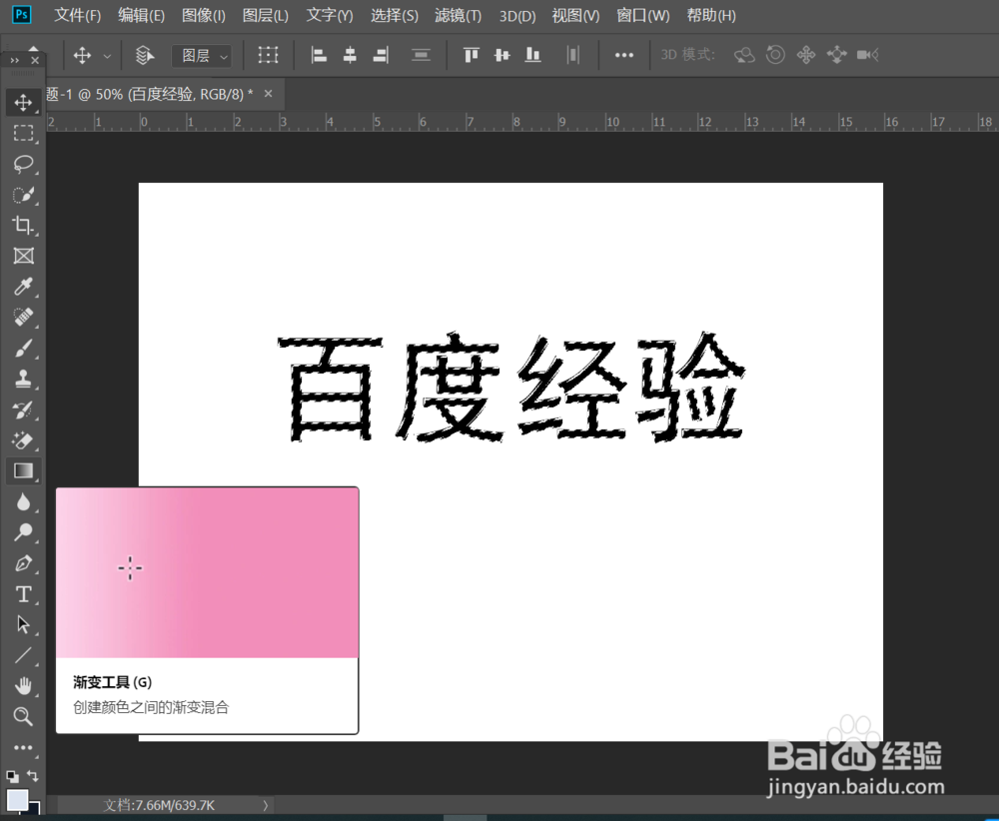Screen dimensions: 999x821
Task: Distribute horizontally button in options bar
Action: [572, 55]
